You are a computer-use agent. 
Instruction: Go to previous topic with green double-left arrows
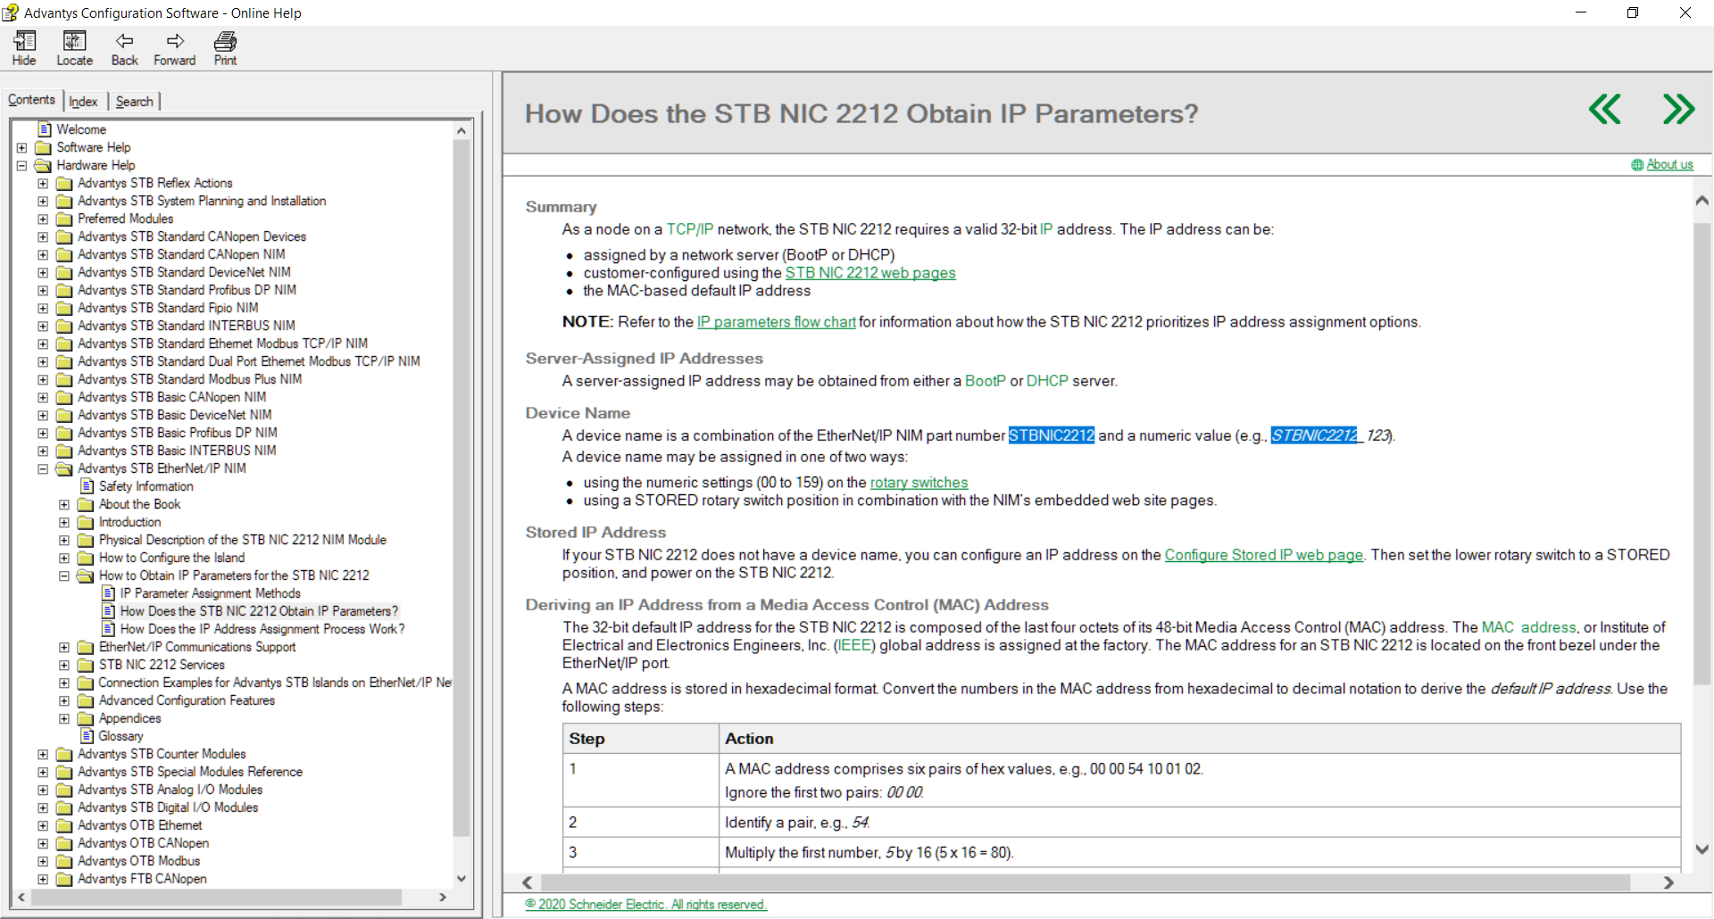[1604, 110]
